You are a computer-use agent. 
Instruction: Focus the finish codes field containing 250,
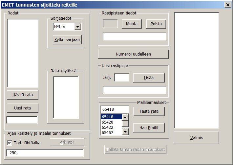tap(45, 153)
